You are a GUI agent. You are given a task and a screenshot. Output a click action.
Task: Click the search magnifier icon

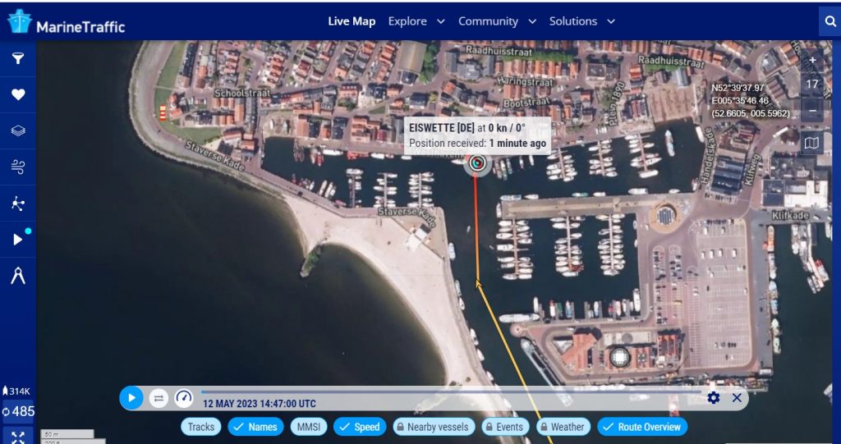click(829, 22)
